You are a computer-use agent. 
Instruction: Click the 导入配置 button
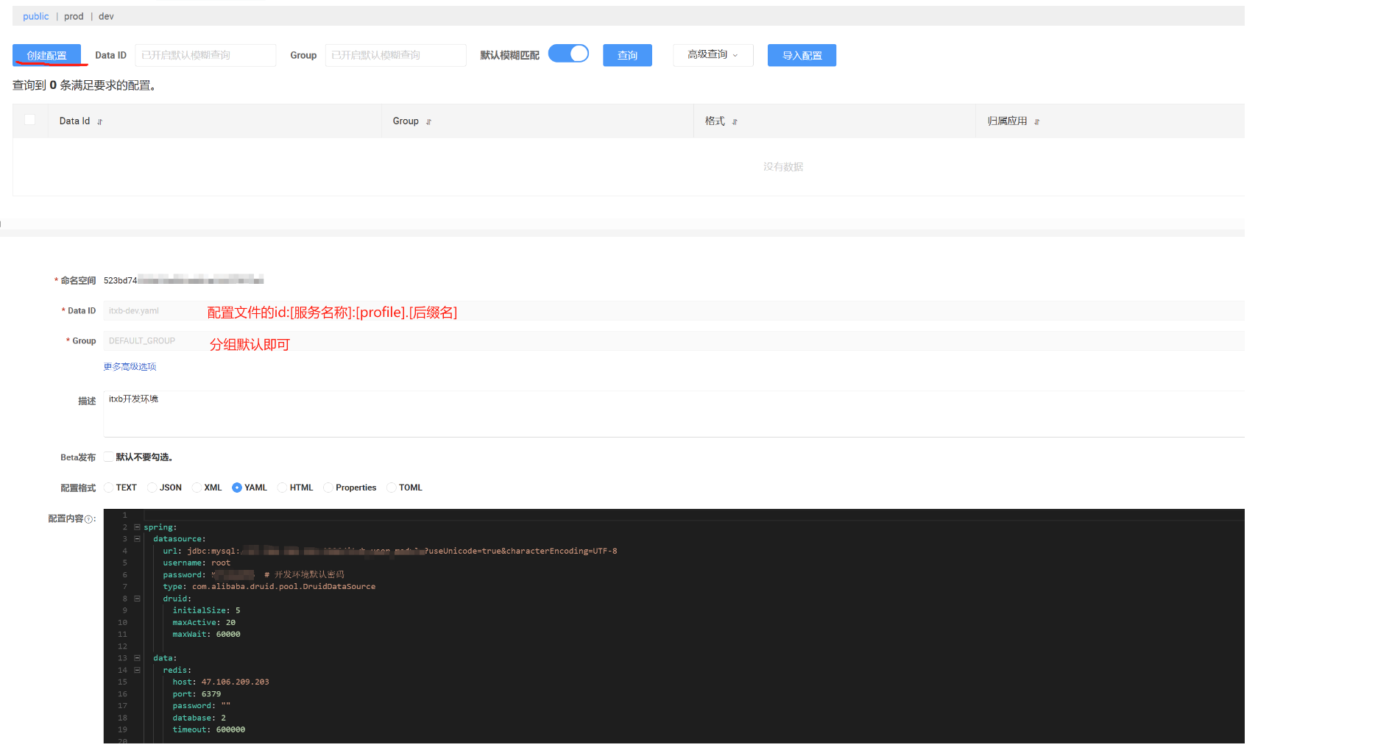pos(802,54)
